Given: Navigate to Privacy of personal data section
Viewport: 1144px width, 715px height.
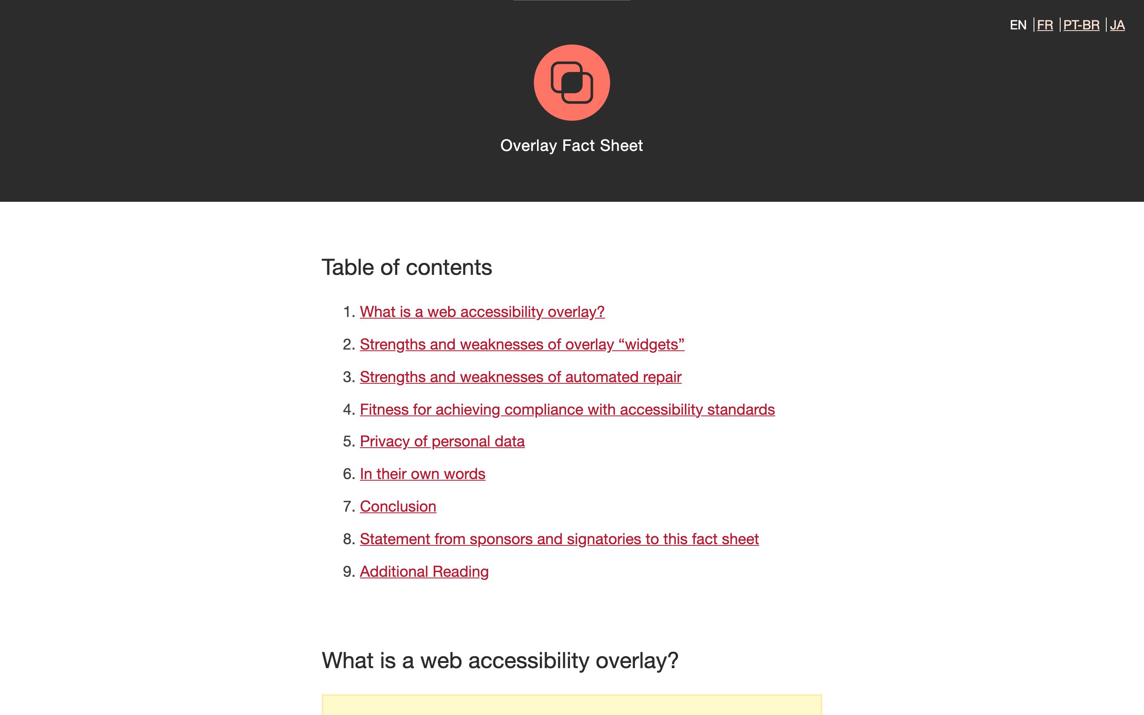Looking at the screenshot, I should pyautogui.click(x=442, y=441).
